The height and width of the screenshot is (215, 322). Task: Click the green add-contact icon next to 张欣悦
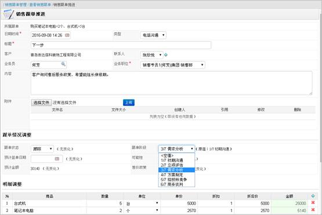(x=166, y=55)
